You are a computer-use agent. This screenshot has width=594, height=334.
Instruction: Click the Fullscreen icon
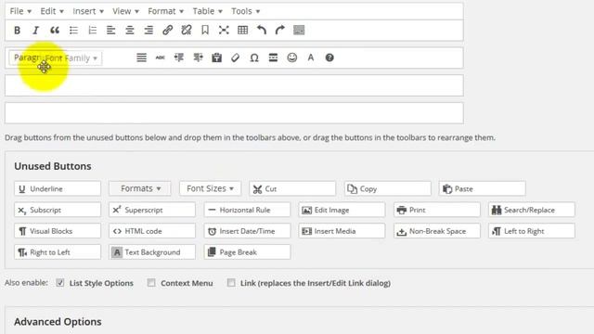[x=224, y=31]
